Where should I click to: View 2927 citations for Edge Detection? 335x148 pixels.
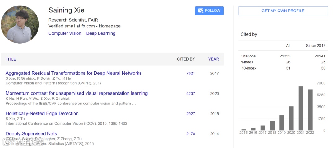(x=191, y=114)
